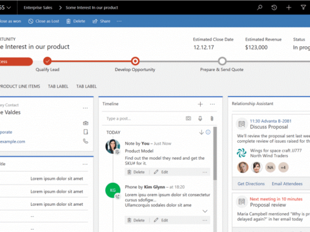Click first attendee photo, older man
Screen dimensions: 310x232
[x=243, y=167]
